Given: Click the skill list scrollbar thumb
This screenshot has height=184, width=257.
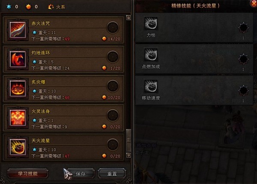Looking at the screenshot, I should pos(128,141).
